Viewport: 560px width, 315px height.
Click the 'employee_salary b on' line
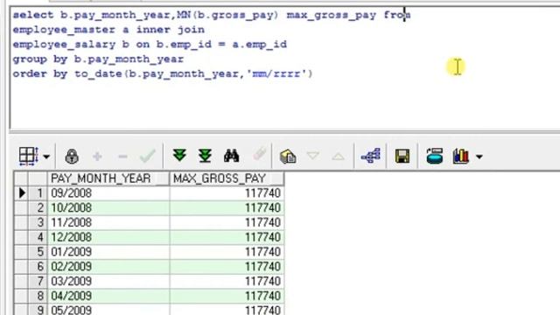150,45
